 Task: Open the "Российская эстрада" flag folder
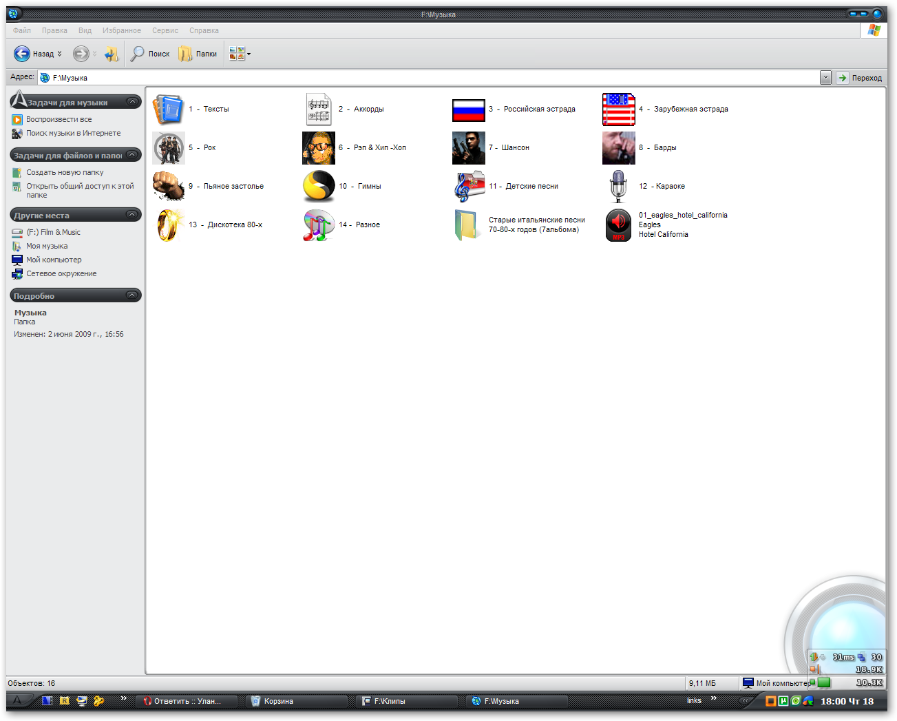pyautogui.click(x=469, y=109)
